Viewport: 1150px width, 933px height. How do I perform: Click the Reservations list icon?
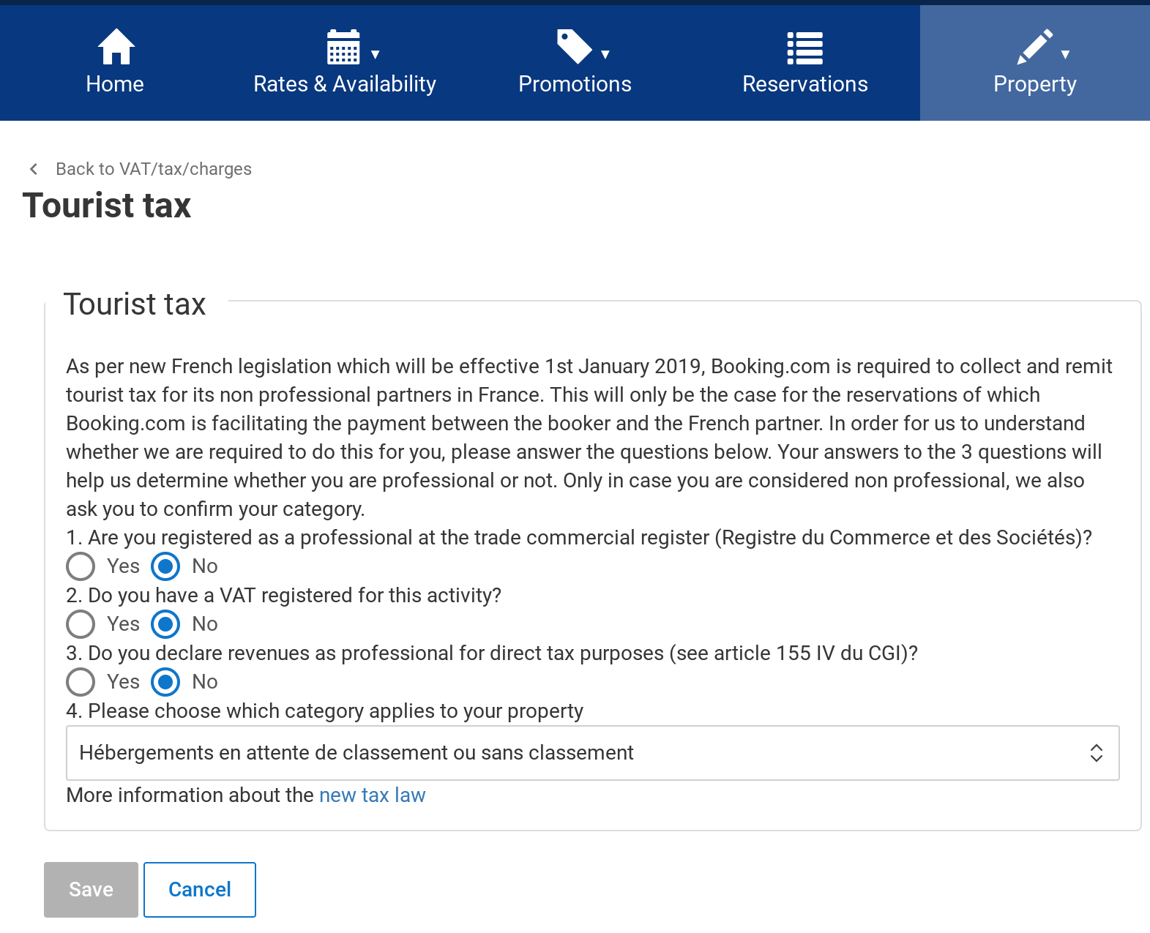pyautogui.click(x=805, y=48)
